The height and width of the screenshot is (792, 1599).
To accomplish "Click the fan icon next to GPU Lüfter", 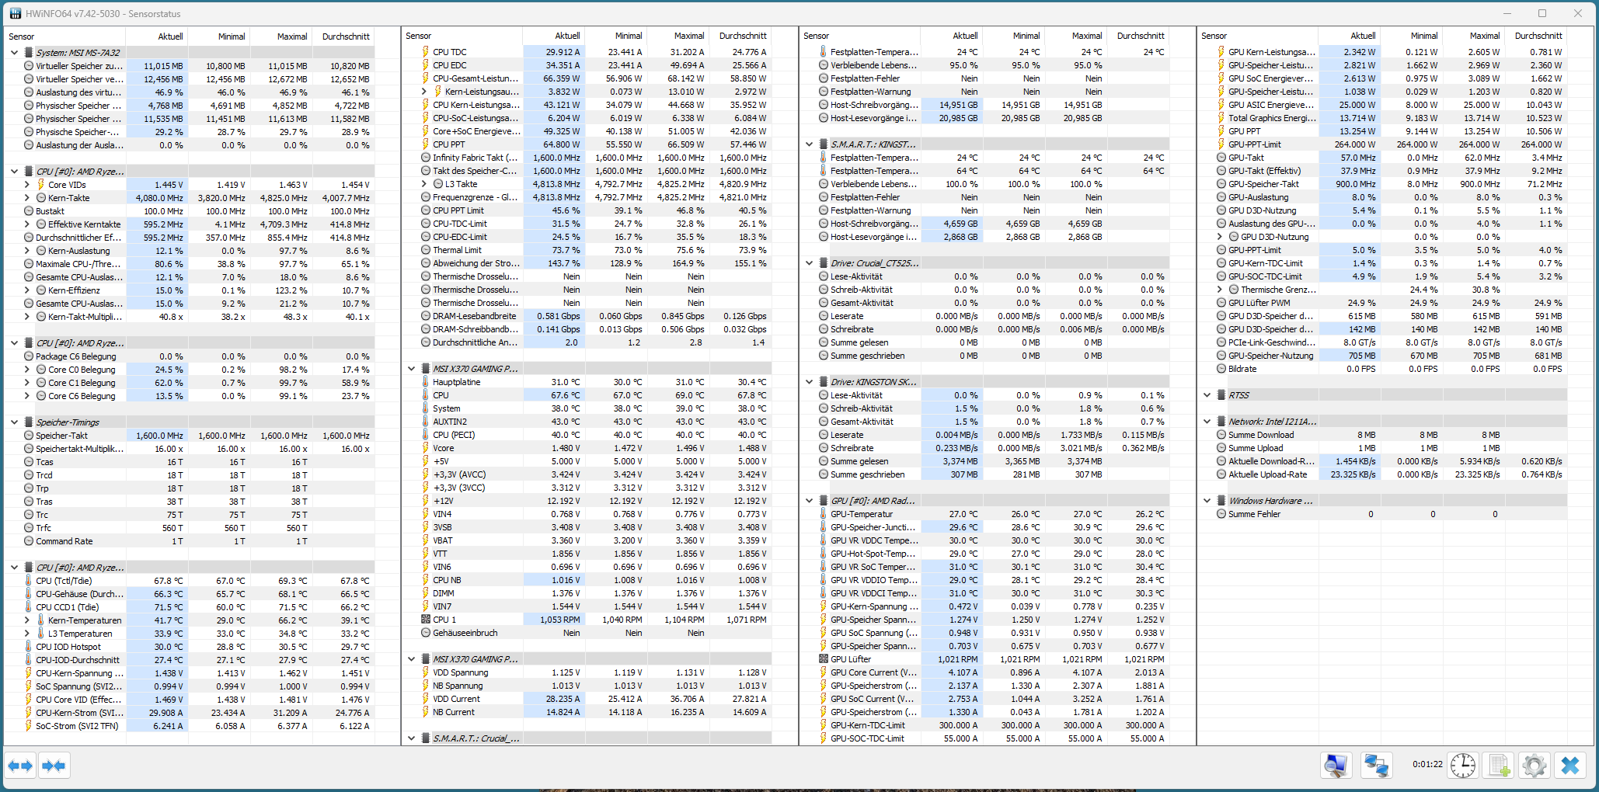I will [x=823, y=659].
